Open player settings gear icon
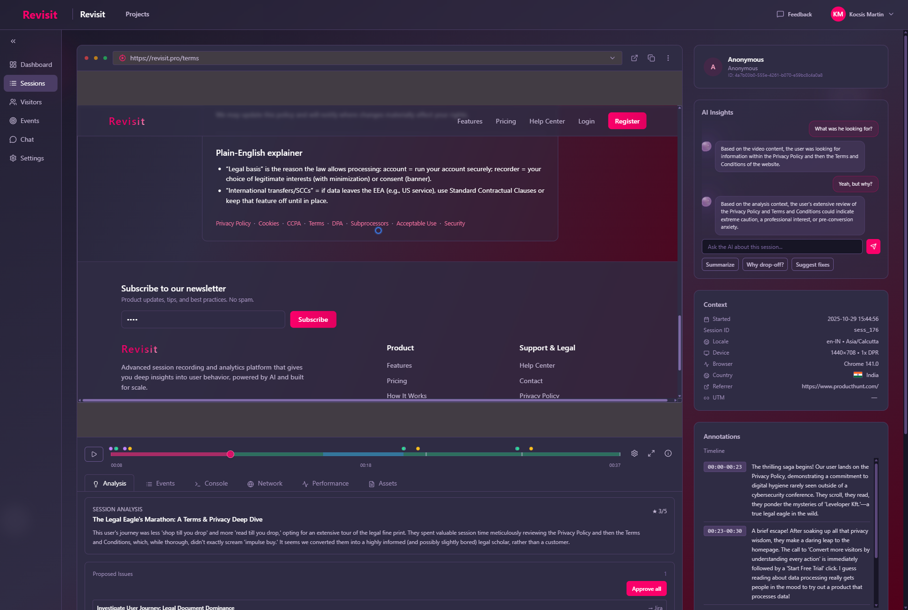 634,453
